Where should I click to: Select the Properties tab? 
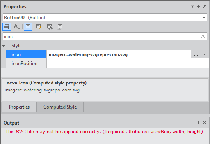click(x=19, y=107)
